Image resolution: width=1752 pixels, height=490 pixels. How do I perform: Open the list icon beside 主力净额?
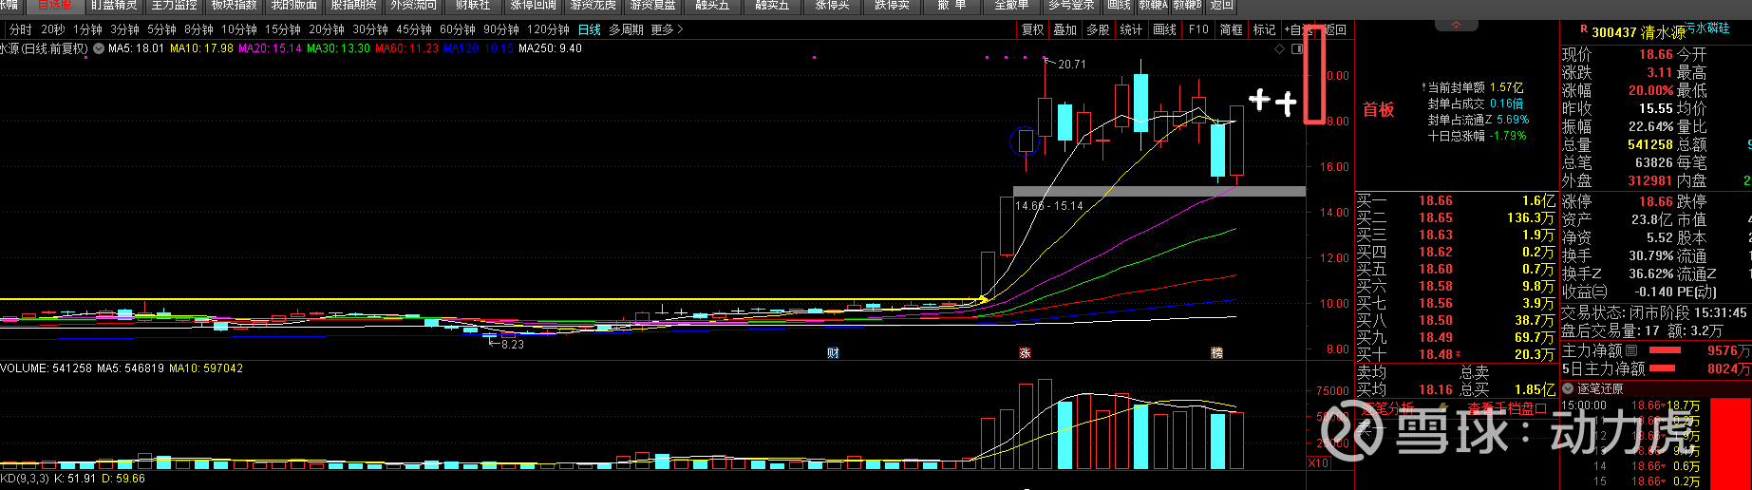(x=1631, y=350)
